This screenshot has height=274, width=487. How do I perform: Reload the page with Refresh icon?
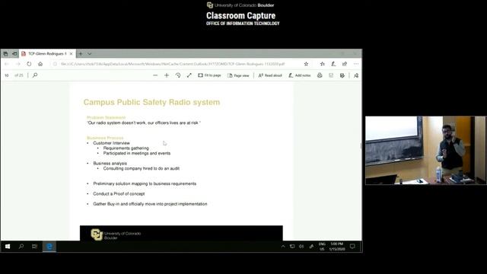29,64
